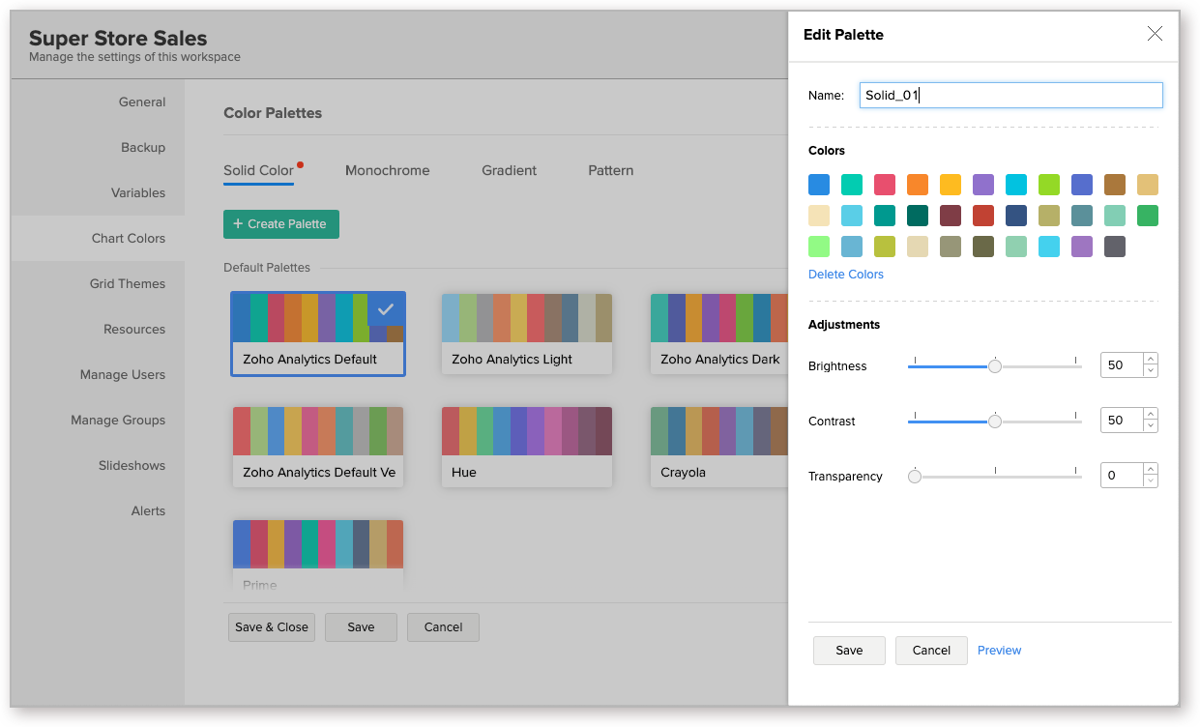
Task: Open Grid Themes settings
Action: (98, 284)
